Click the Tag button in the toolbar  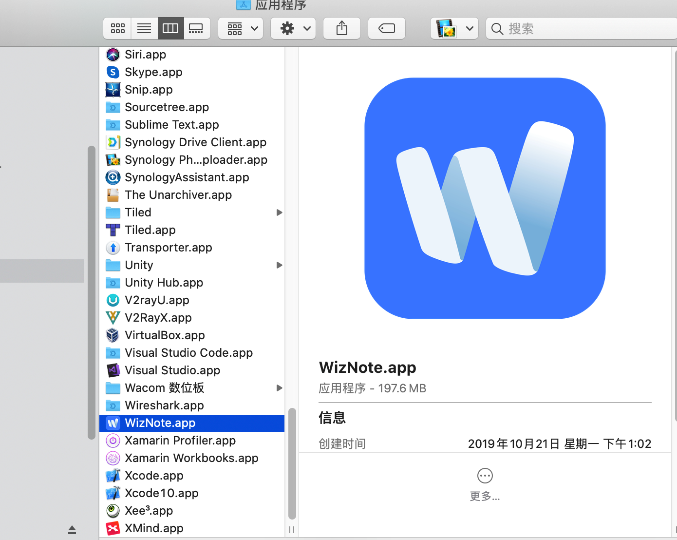pyautogui.click(x=386, y=28)
